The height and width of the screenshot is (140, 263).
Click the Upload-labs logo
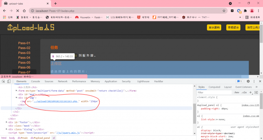[x=31, y=28]
